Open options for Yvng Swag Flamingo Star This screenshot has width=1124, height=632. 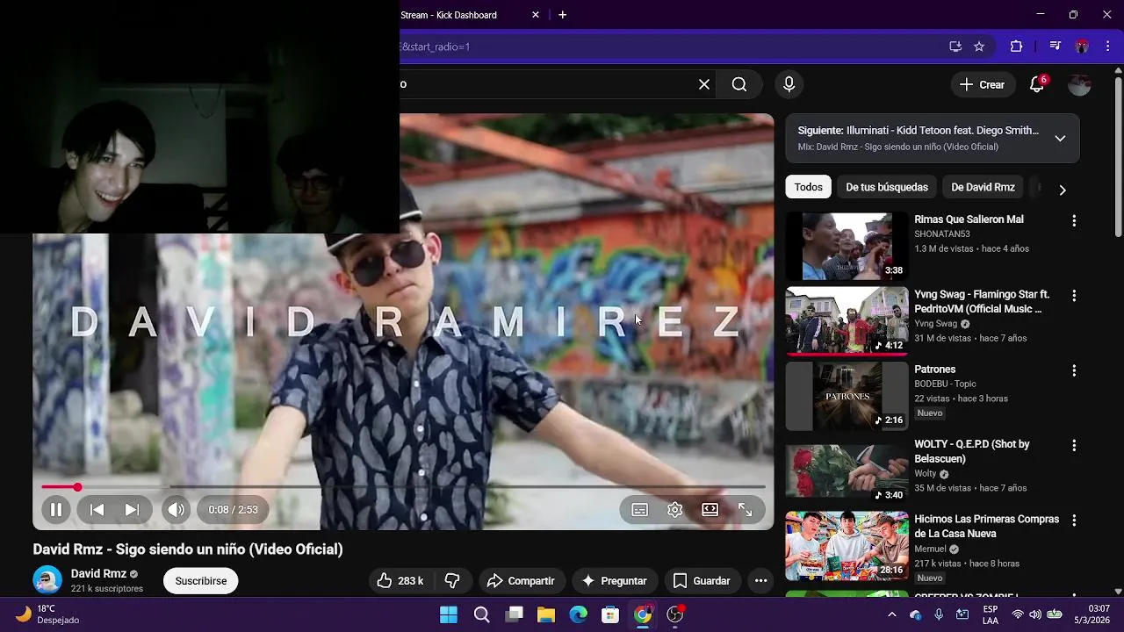pyautogui.click(x=1073, y=296)
